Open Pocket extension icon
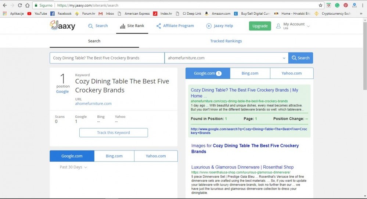The height and width of the screenshot is (199, 367). pyautogui.click(x=329, y=5)
